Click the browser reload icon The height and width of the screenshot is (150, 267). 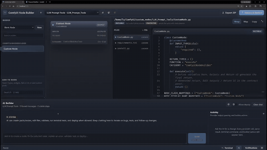click(10, 6)
